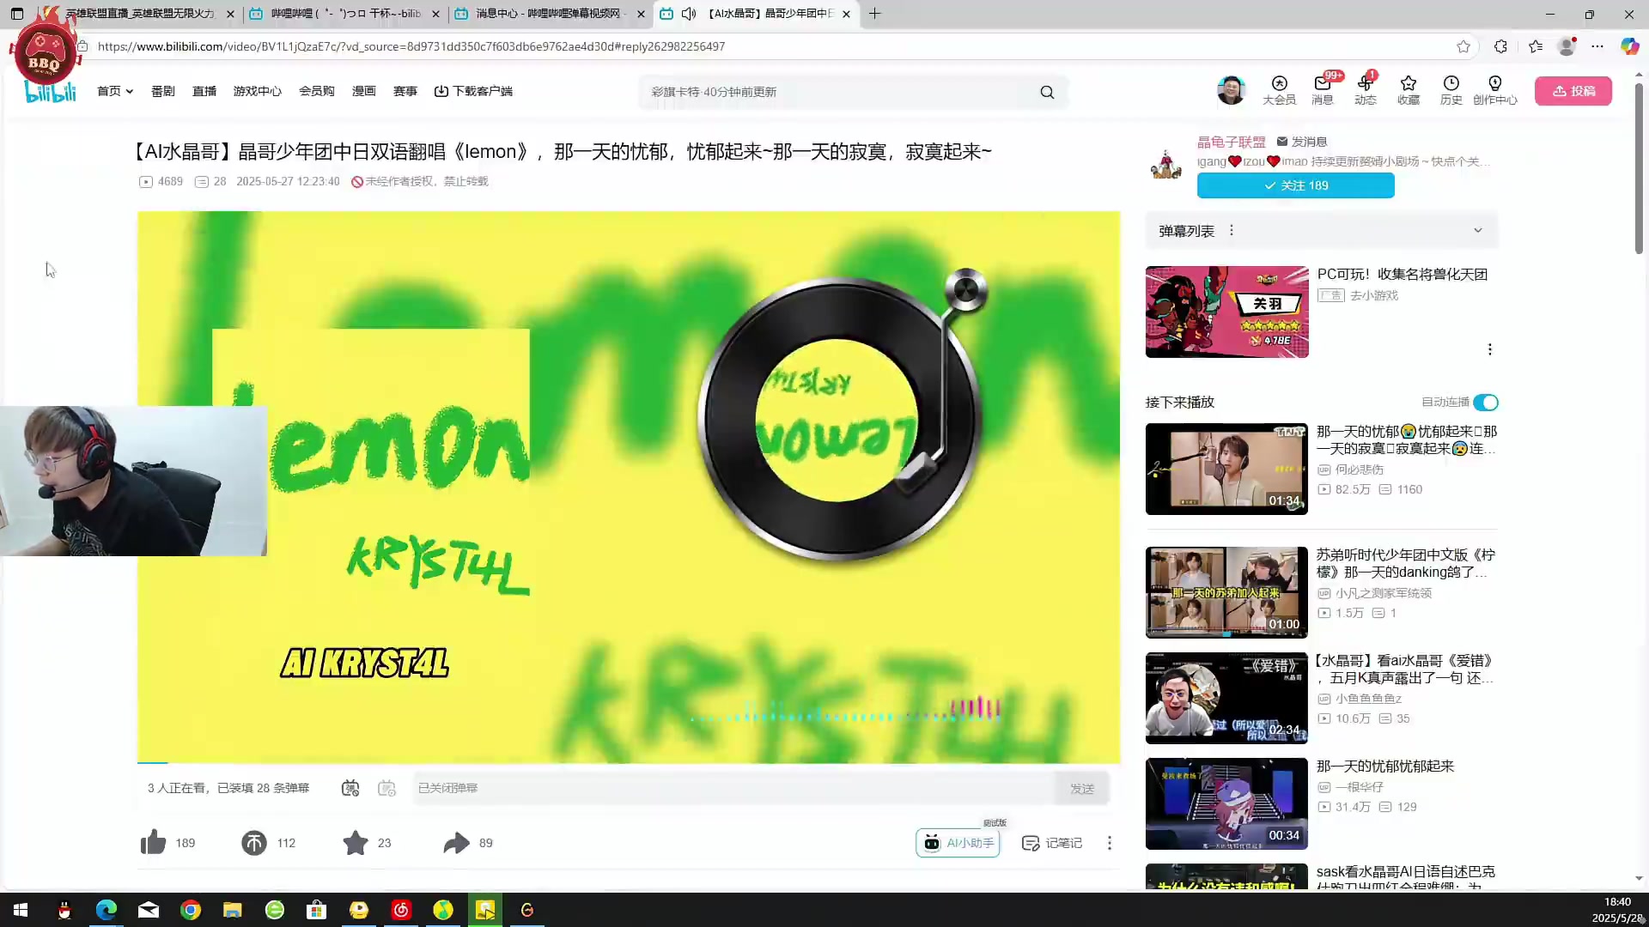Share the video via the share arrow icon
The image size is (1649, 927).
click(456, 842)
